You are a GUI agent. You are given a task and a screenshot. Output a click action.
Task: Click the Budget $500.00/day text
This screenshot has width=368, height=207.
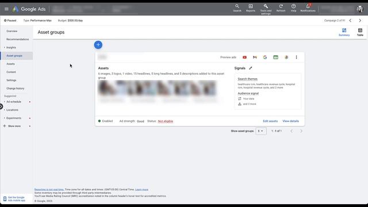(70, 21)
